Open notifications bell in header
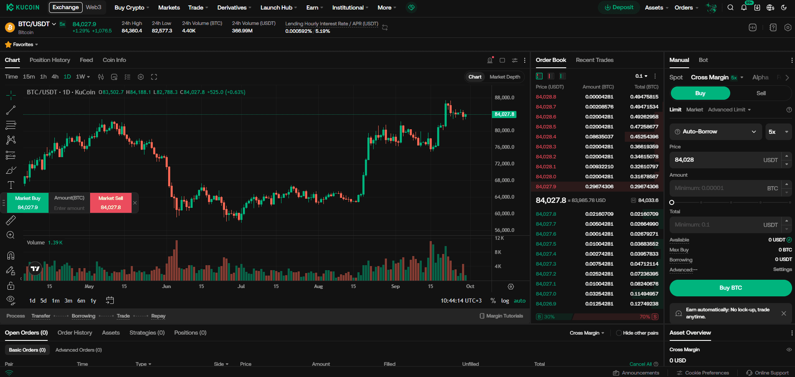 (x=744, y=7)
